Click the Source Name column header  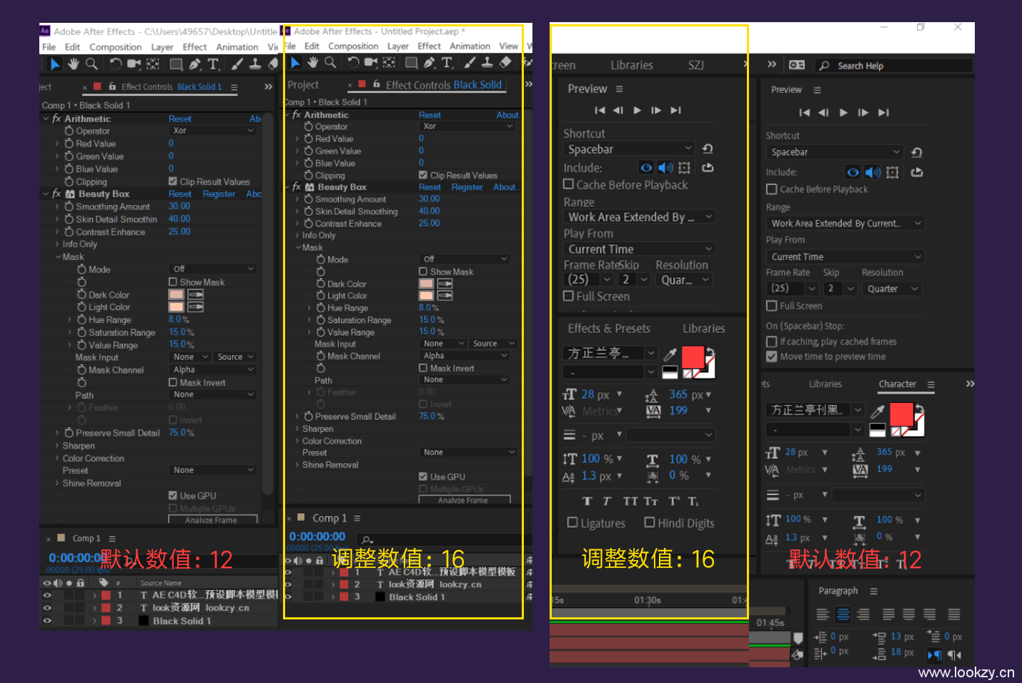[x=161, y=583]
